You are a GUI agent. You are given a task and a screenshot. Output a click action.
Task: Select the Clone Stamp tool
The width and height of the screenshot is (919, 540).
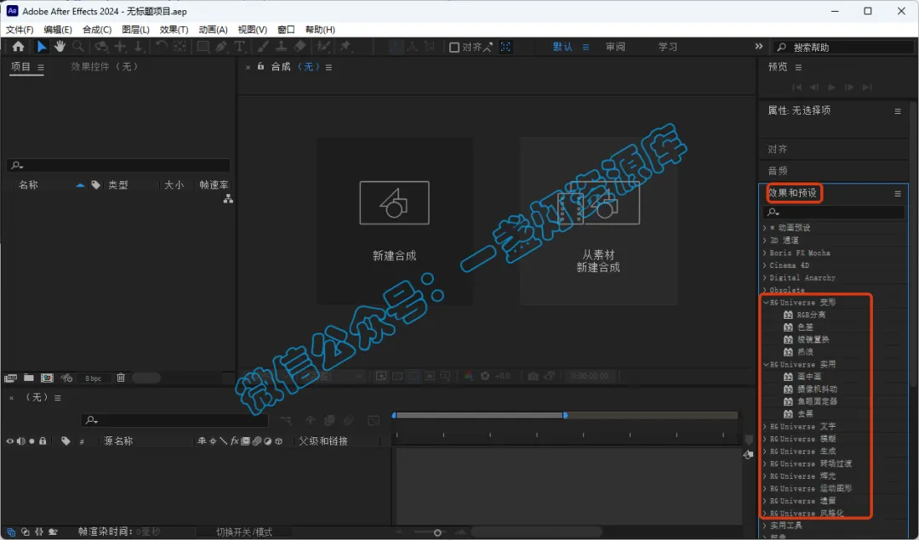click(x=282, y=46)
